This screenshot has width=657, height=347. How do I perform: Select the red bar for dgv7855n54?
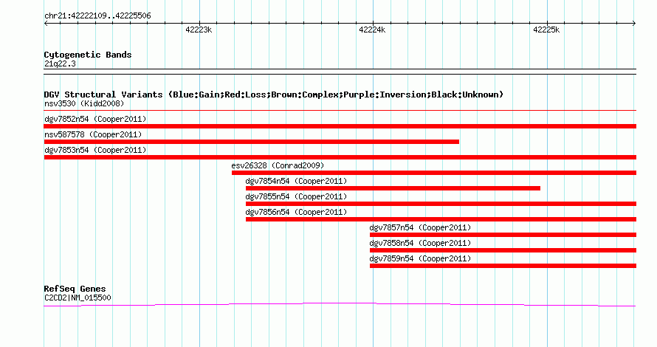pos(441,204)
